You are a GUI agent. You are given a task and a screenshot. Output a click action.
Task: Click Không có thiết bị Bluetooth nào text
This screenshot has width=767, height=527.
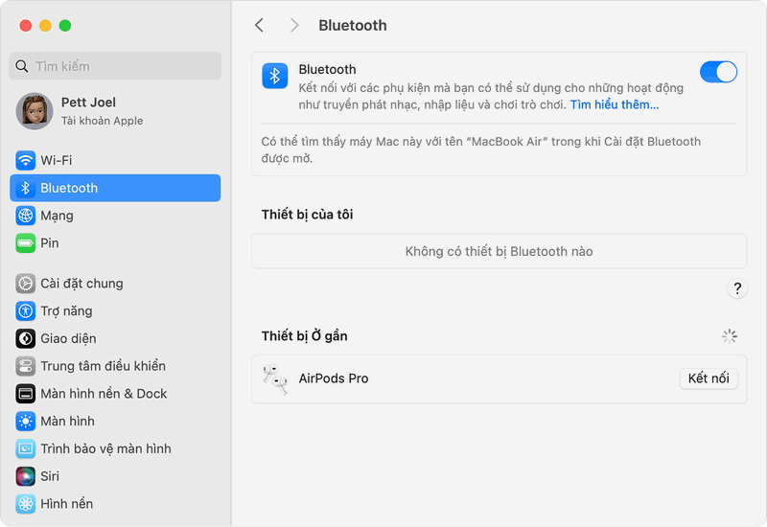(499, 251)
